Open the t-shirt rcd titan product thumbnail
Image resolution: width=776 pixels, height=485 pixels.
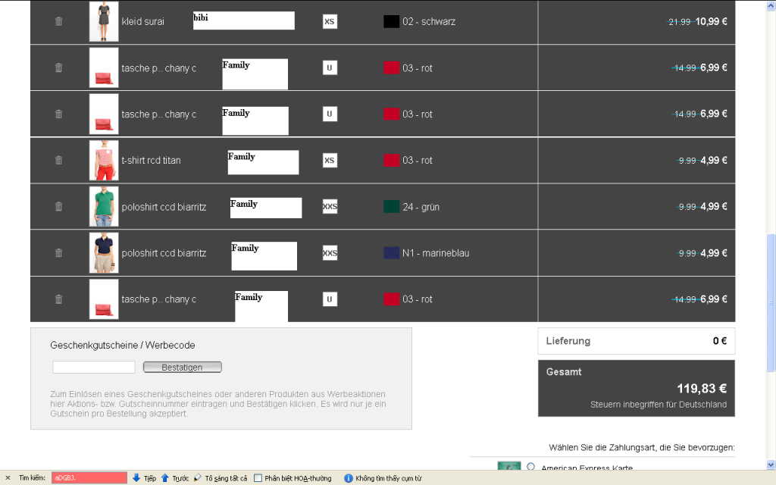(x=104, y=160)
